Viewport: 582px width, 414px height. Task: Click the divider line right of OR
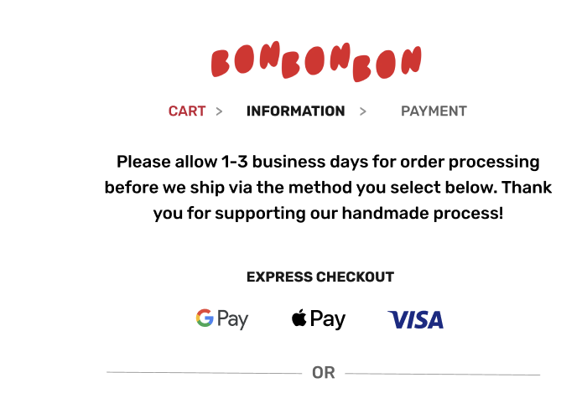click(443, 374)
